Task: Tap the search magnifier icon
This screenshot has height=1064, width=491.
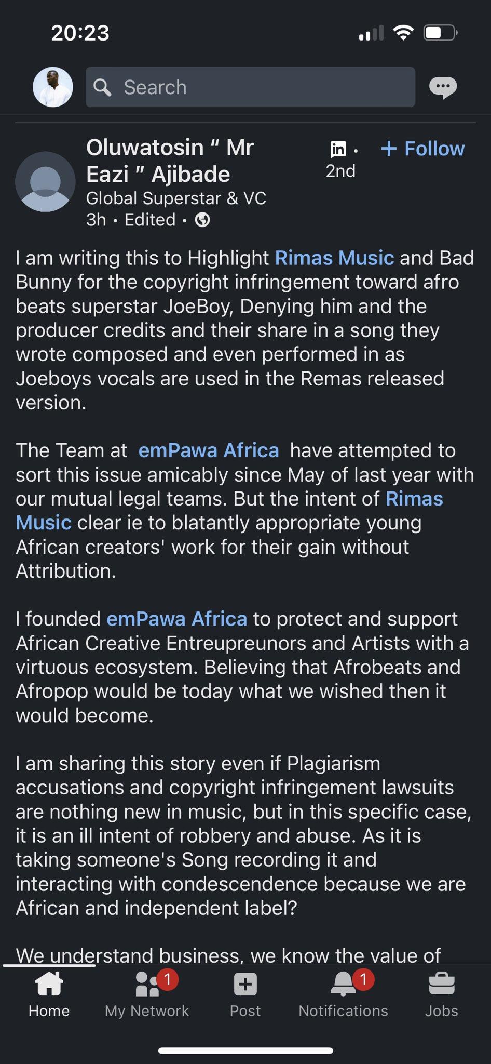Action: click(x=105, y=87)
